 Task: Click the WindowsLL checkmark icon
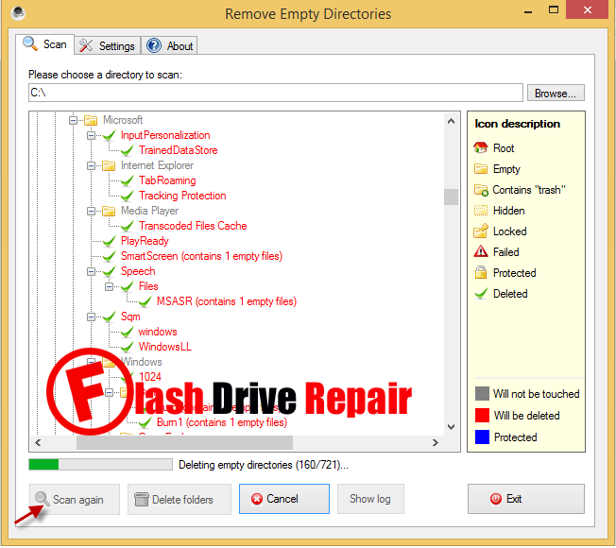[127, 348]
